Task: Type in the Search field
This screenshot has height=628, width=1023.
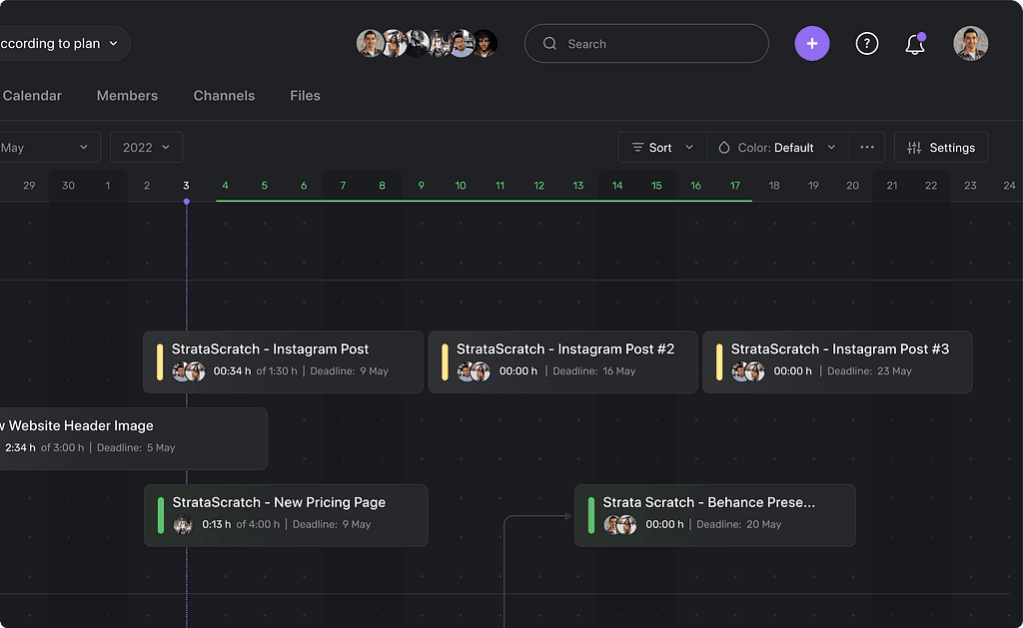Action: point(659,44)
